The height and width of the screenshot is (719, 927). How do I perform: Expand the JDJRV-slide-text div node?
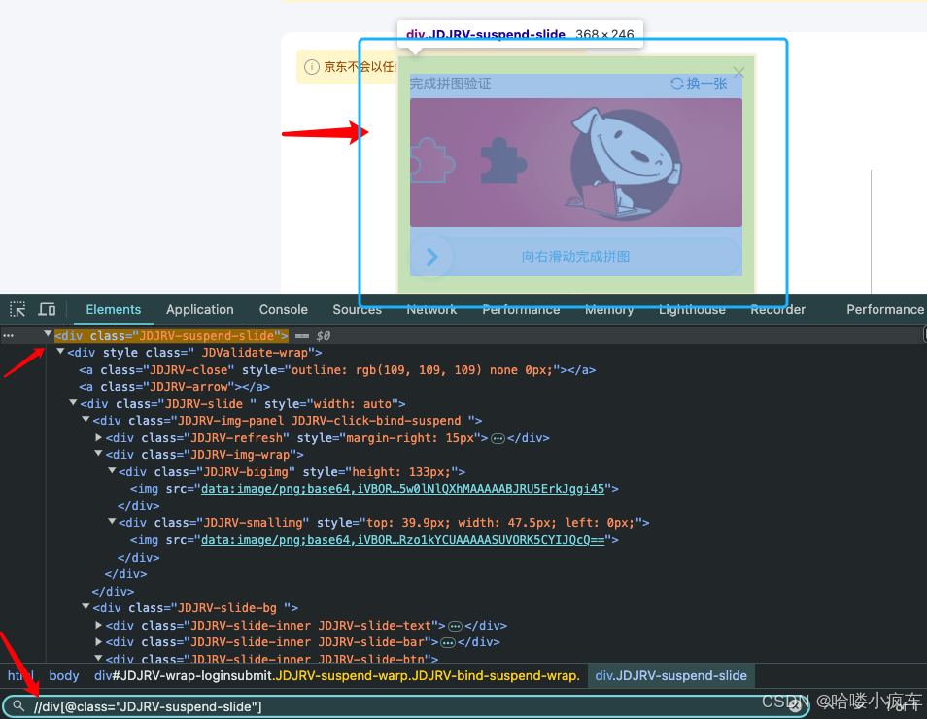pyautogui.click(x=99, y=625)
